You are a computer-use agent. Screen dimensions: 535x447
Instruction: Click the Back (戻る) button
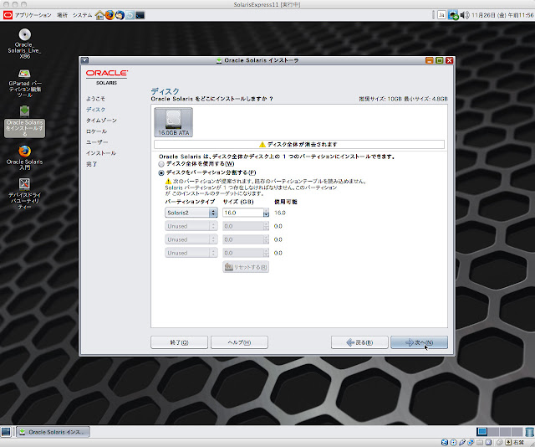tap(359, 342)
